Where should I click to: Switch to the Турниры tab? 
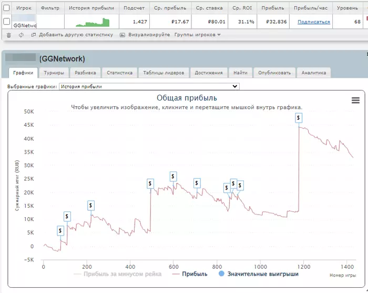coord(54,73)
